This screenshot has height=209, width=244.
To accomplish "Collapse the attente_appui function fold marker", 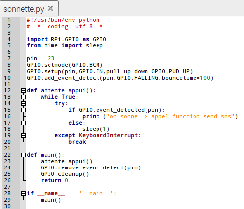I will click(23, 90).
